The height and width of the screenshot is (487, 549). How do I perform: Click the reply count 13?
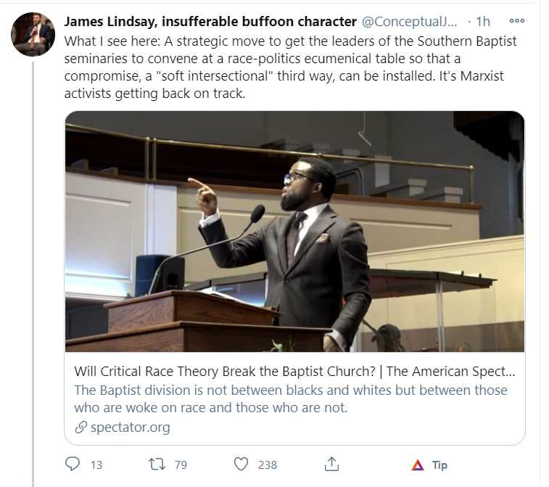[x=96, y=465]
